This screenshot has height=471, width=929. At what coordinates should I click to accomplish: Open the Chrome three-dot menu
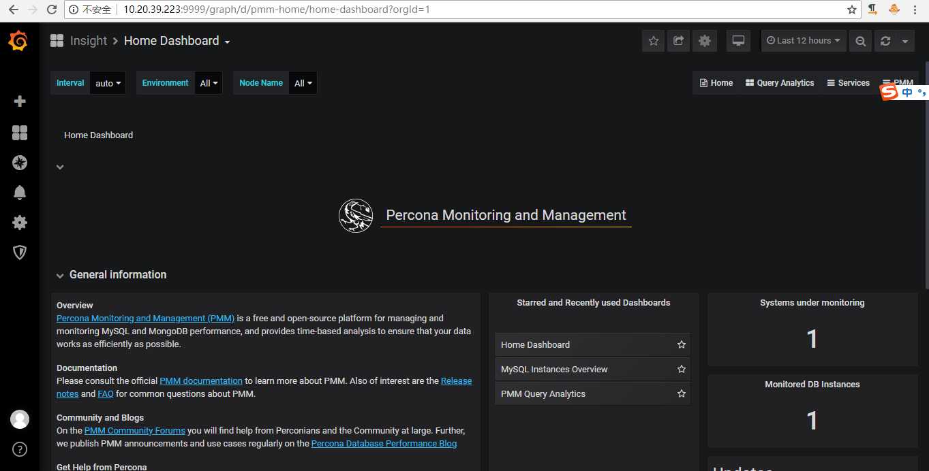915,10
